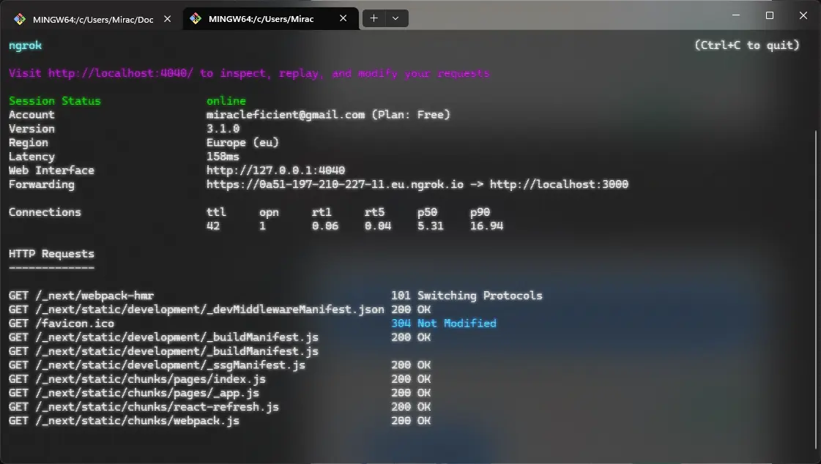Click the Git Bash icon on first tab
This screenshot has height=464, width=821.
pos(20,19)
